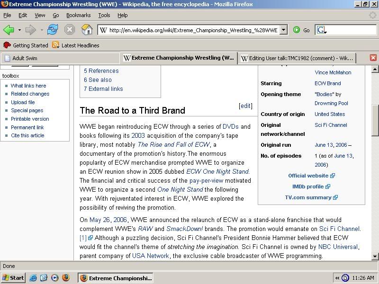Select the Extreme Championship Wrestling tab
This screenshot has width=379, height=284.
point(179,58)
